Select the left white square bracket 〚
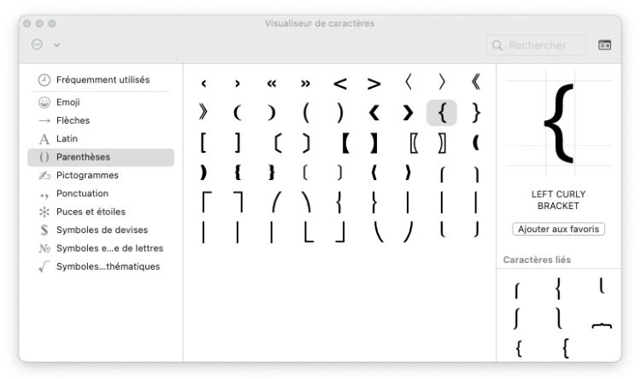Image resolution: width=641 pixels, height=379 pixels. tap(414, 143)
